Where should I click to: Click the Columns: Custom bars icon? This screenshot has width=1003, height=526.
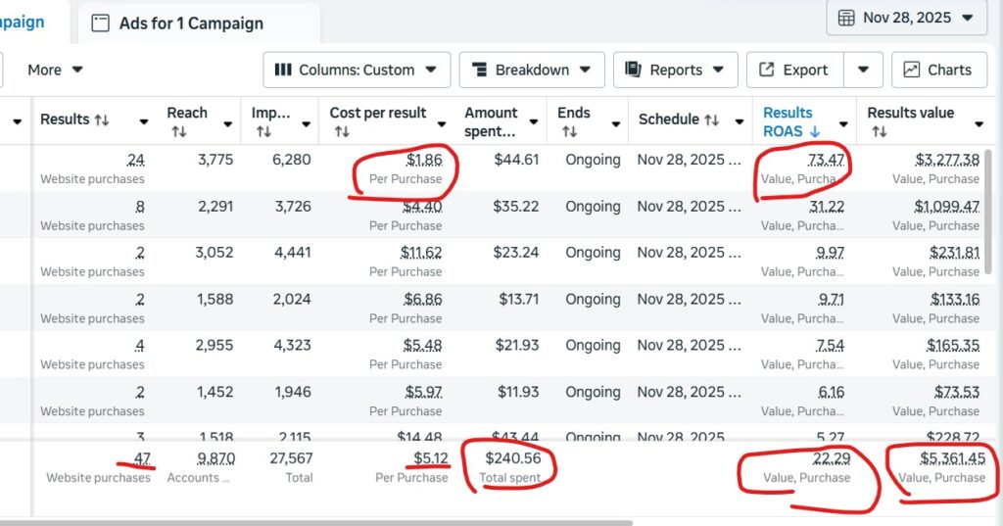coord(283,70)
